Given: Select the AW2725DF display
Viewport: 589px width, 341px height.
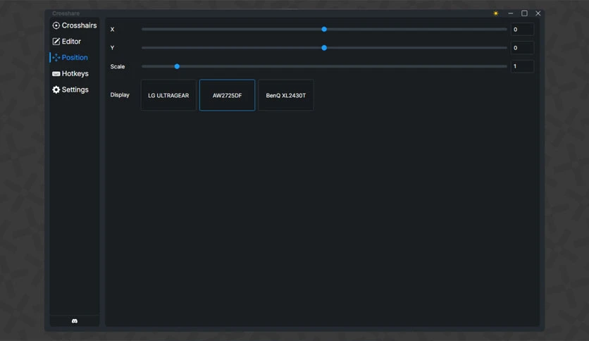Looking at the screenshot, I should pos(228,95).
